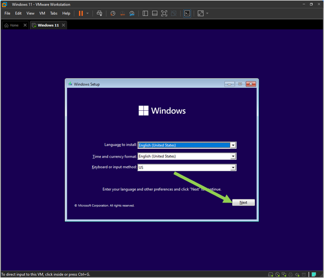This screenshot has width=324, height=278.
Task: Open the File menu
Action: (x=8, y=13)
